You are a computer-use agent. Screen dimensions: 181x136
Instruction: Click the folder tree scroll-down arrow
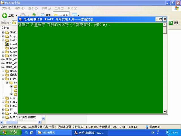point(43,118)
